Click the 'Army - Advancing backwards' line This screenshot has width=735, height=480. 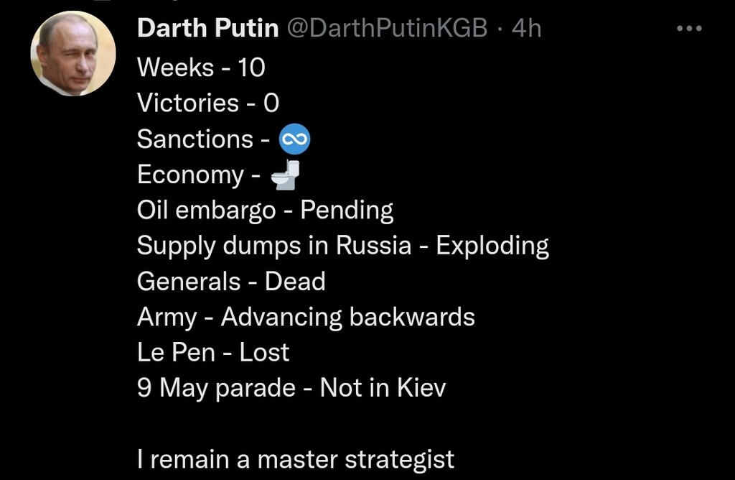pyautogui.click(x=306, y=317)
